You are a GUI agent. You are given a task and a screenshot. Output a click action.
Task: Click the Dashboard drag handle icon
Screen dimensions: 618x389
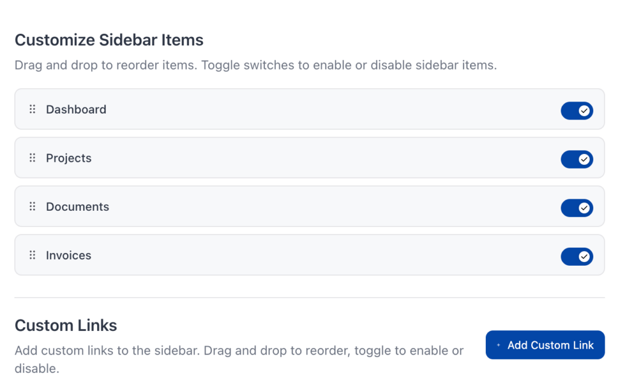(32, 109)
